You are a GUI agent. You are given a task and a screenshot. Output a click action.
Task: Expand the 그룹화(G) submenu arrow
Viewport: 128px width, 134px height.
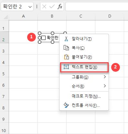[105, 77]
